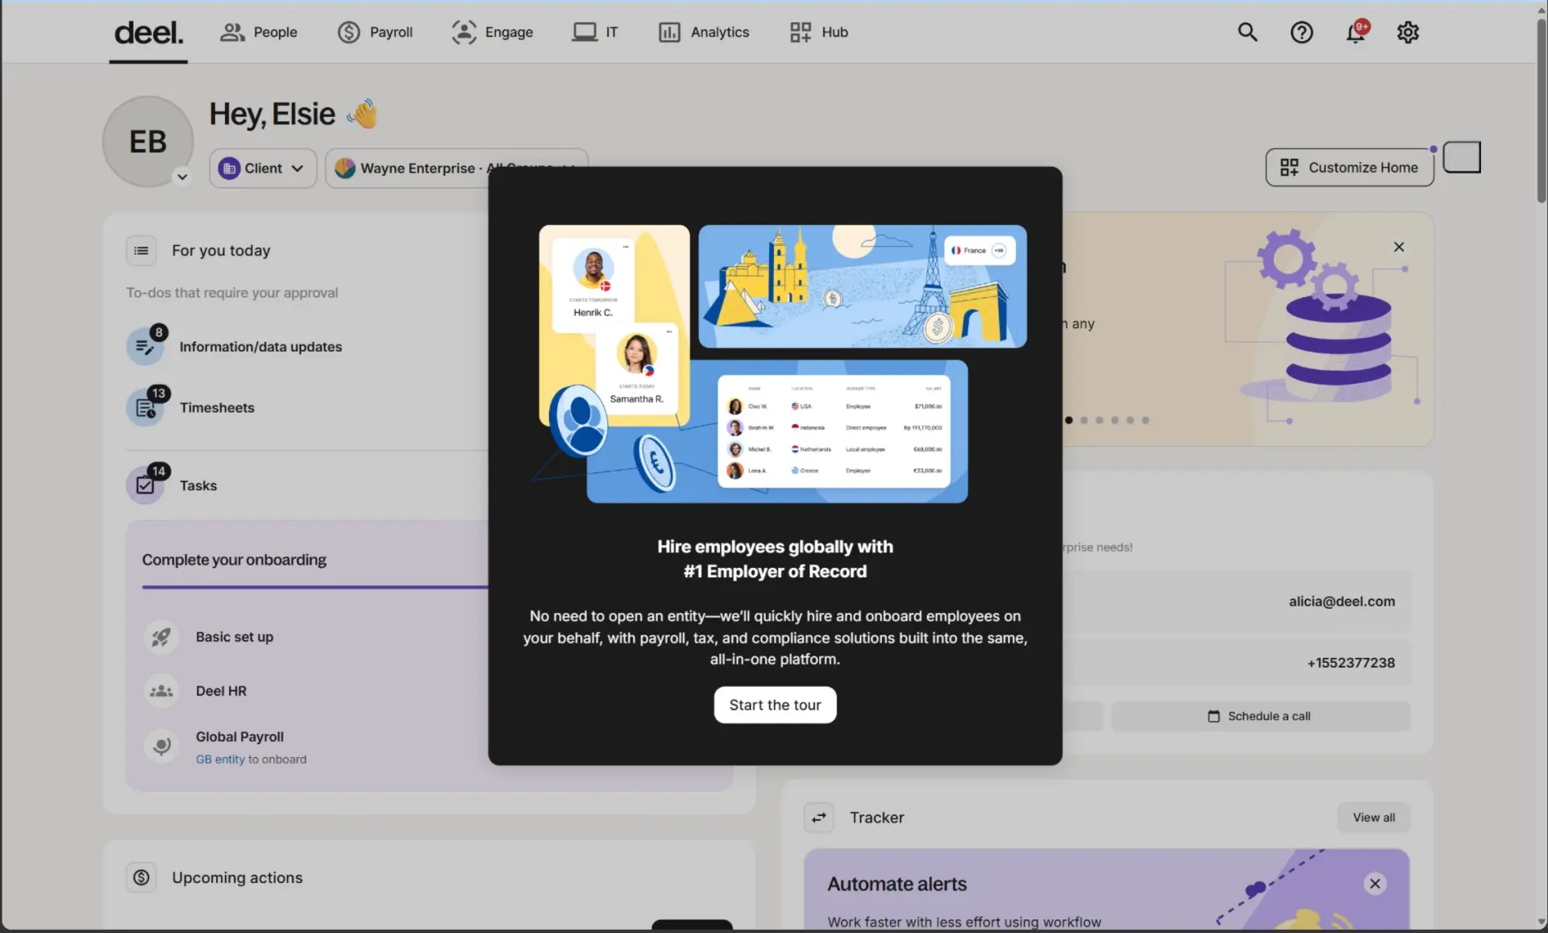Click Start the tour button
Image resolution: width=1548 pixels, height=933 pixels.
(x=775, y=705)
